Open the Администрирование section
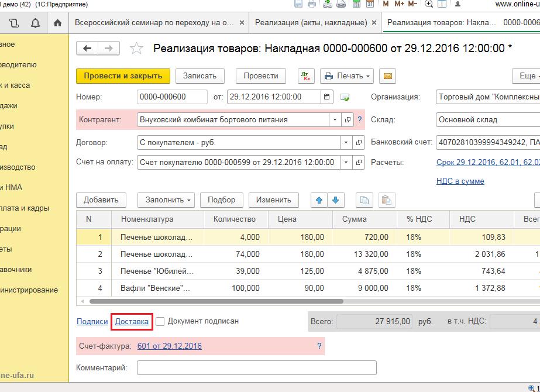Screen dimensions: 540x392 pos(29,290)
